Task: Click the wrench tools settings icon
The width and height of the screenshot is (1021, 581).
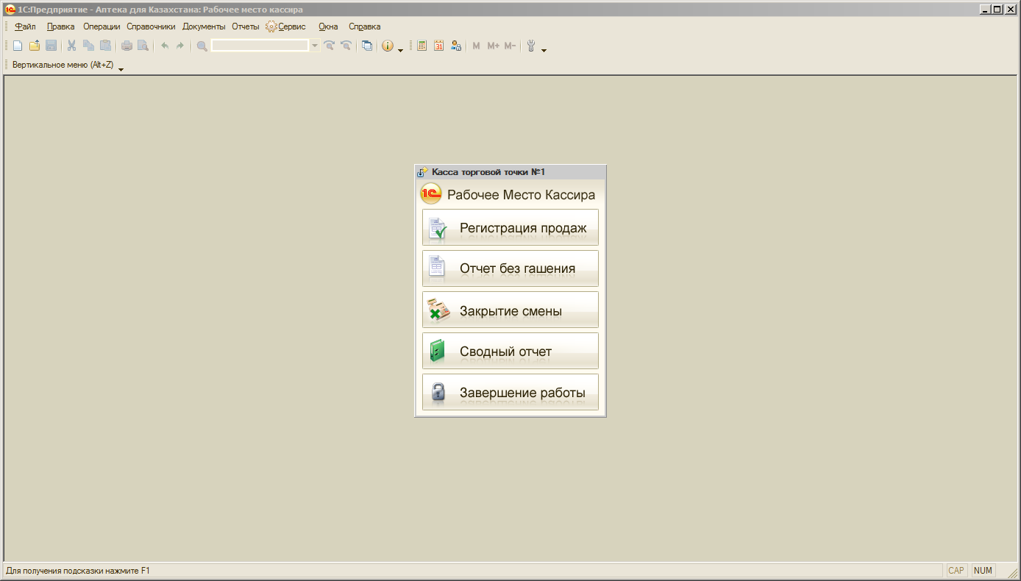Action: [530, 46]
